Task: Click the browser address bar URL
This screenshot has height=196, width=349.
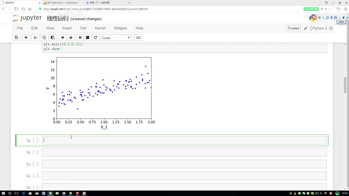Action: pos(96,9)
